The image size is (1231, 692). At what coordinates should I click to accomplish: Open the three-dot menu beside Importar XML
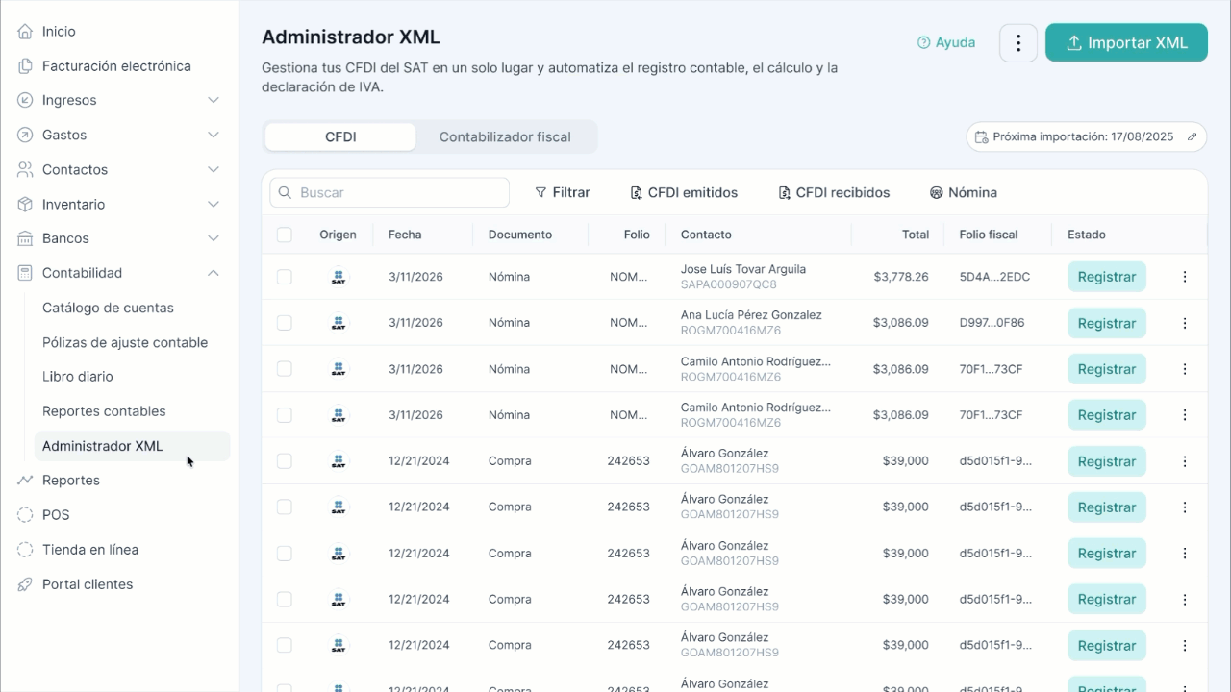1018,43
